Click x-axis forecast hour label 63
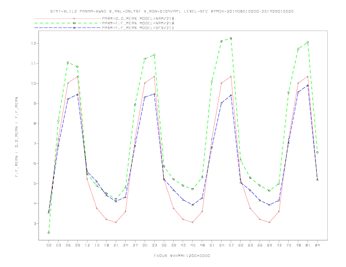The image size is (346, 267). [250, 245]
